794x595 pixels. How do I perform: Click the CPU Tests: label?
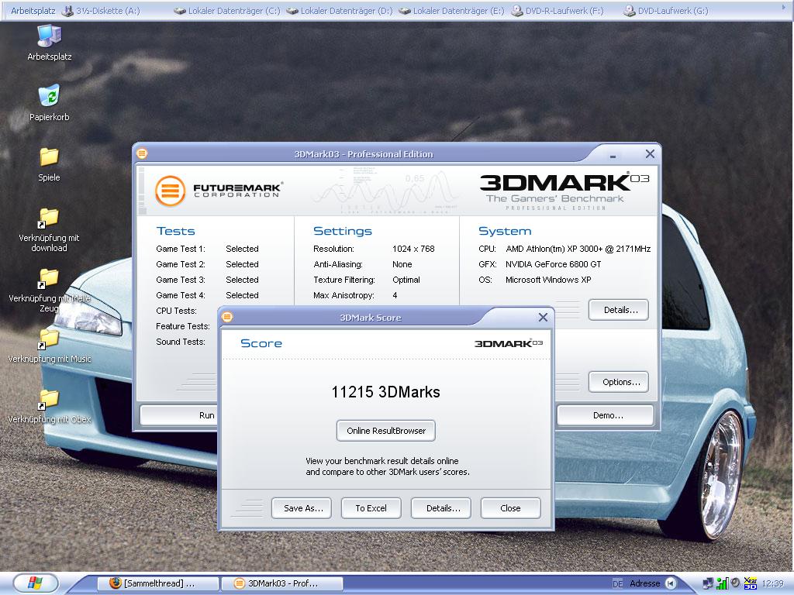tap(176, 311)
